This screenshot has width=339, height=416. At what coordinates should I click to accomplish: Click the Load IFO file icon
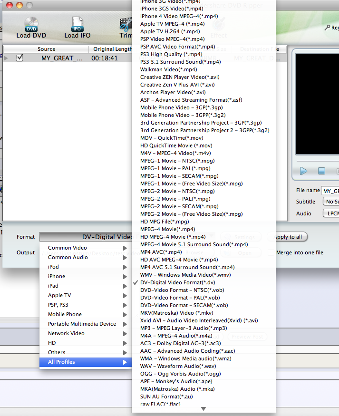pyautogui.click(x=77, y=24)
